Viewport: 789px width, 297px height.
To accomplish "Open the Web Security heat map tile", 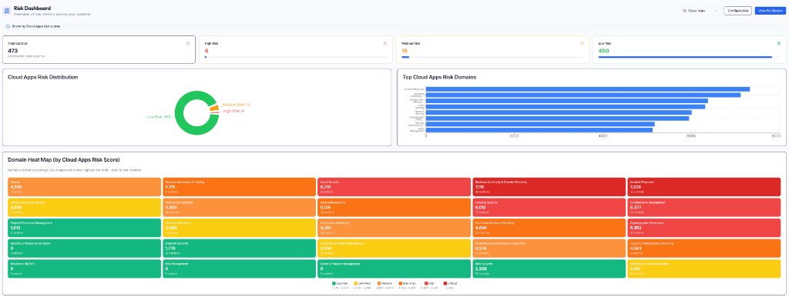I will coord(549,269).
